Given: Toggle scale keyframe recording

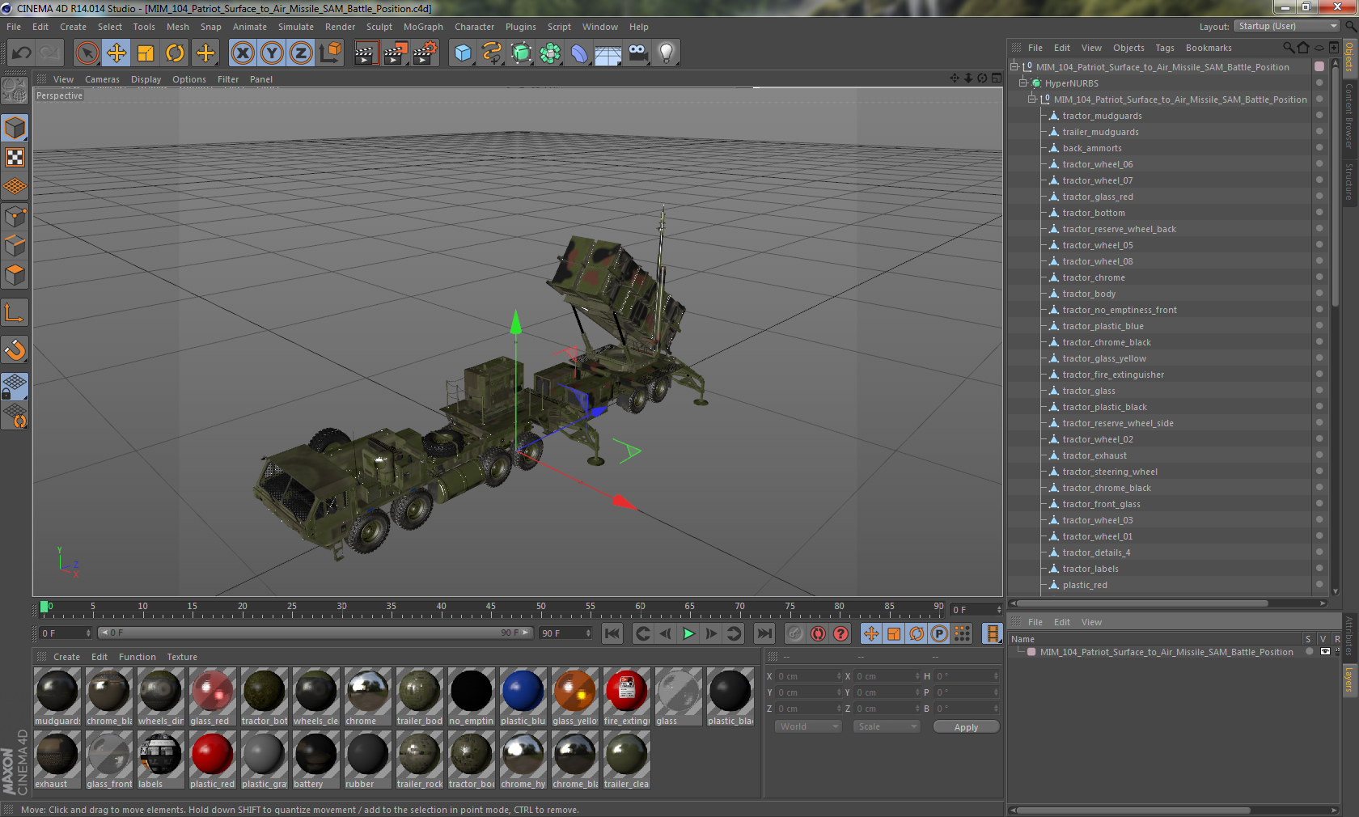Looking at the screenshot, I should [x=894, y=633].
